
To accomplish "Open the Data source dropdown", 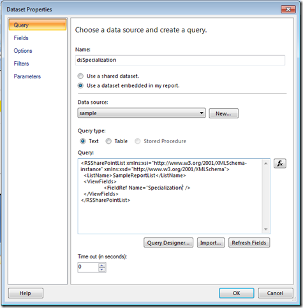I will (142, 113).
